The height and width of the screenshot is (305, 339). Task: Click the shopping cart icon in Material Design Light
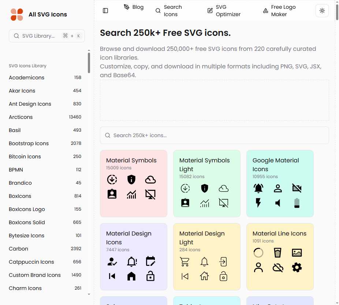(x=185, y=261)
